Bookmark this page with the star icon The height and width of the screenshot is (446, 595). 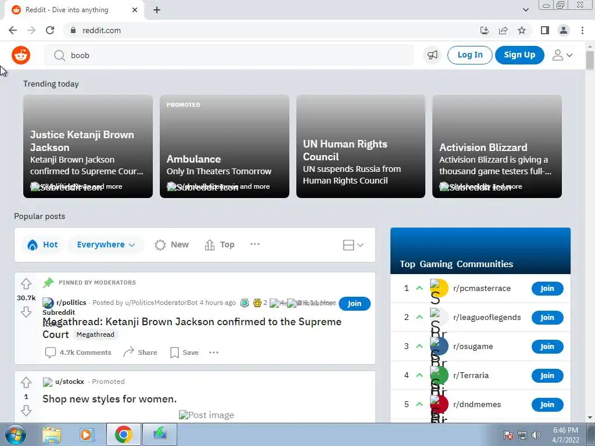[522, 30]
